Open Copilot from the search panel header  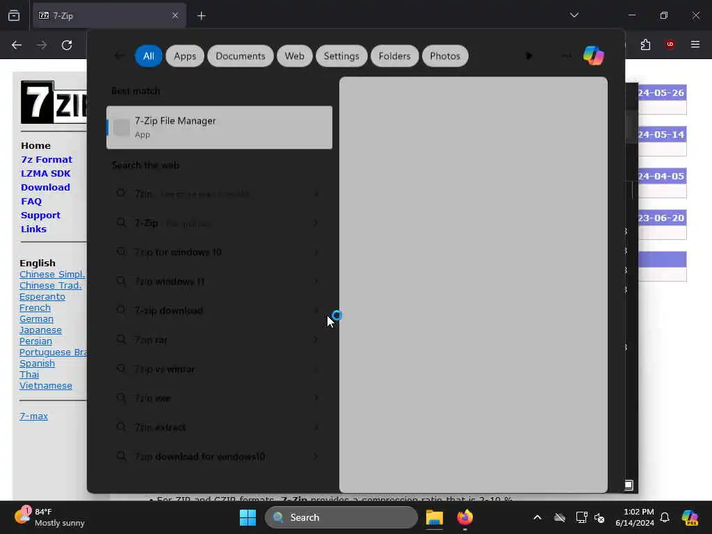coord(594,56)
